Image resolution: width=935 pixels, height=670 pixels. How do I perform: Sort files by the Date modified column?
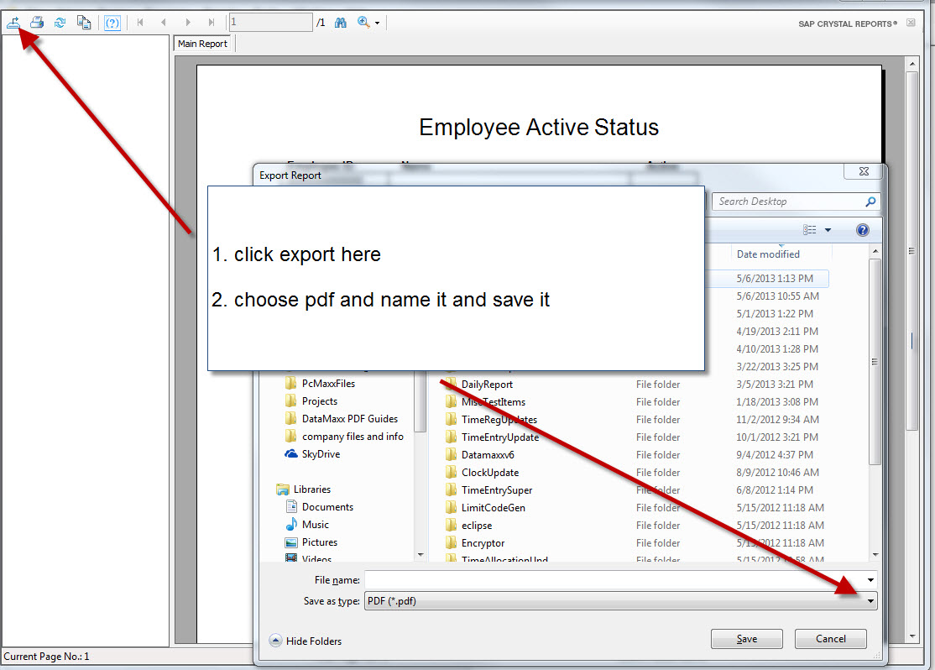(768, 254)
